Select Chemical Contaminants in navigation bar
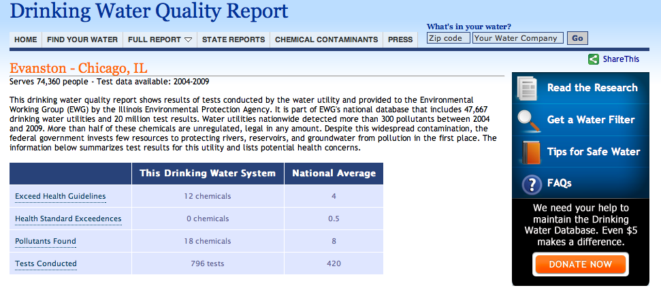The width and height of the screenshot is (661, 290). (x=326, y=39)
